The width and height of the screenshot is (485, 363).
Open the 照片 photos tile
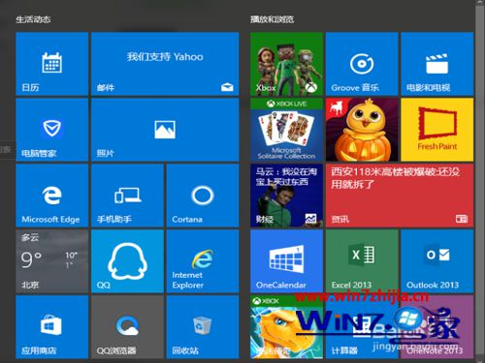point(165,130)
